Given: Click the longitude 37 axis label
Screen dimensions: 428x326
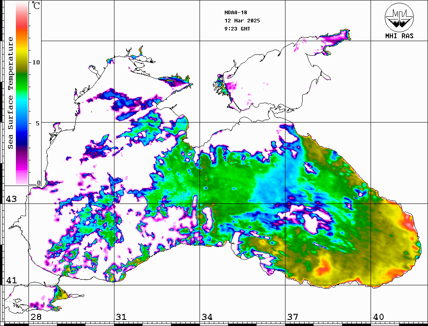Looking at the screenshot, I should (292, 317).
